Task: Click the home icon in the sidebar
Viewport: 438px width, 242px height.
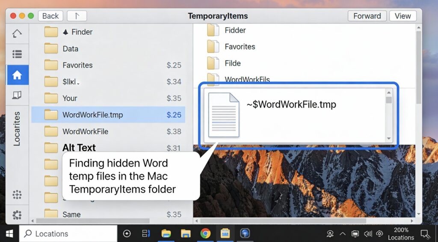Action: tap(17, 75)
